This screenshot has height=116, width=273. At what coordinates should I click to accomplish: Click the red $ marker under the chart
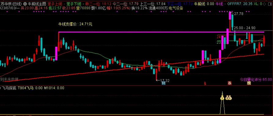point(205,83)
